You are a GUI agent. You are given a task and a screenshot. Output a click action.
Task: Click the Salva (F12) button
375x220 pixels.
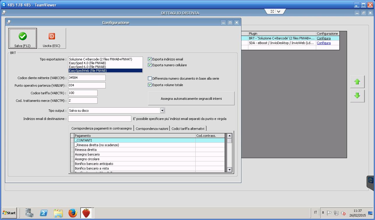point(23,38)
